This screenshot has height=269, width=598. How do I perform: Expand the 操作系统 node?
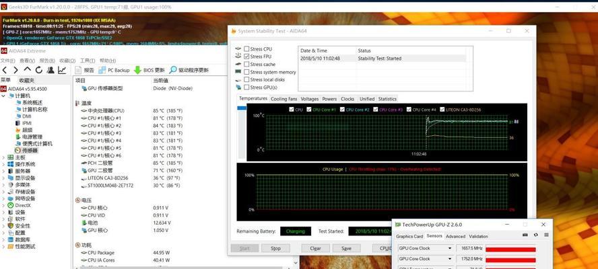coord(3,164)
